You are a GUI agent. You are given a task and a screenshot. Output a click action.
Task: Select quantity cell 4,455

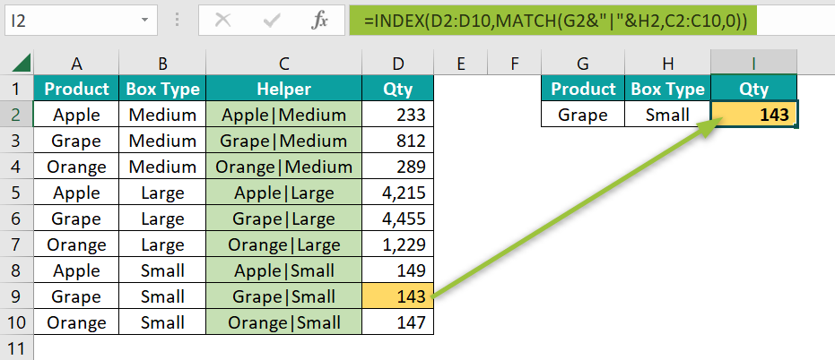pyautogui.click(x=398, y=219)
